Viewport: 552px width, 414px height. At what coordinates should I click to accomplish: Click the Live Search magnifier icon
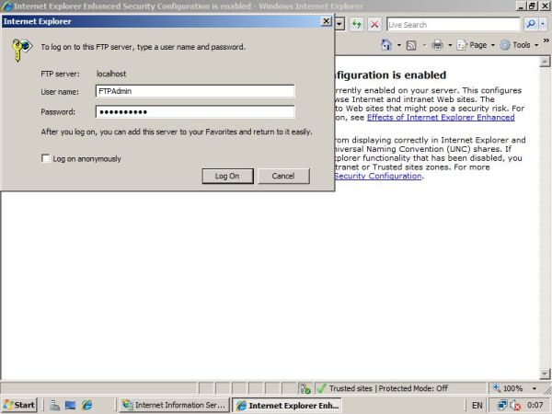click(x=531, y=24)
